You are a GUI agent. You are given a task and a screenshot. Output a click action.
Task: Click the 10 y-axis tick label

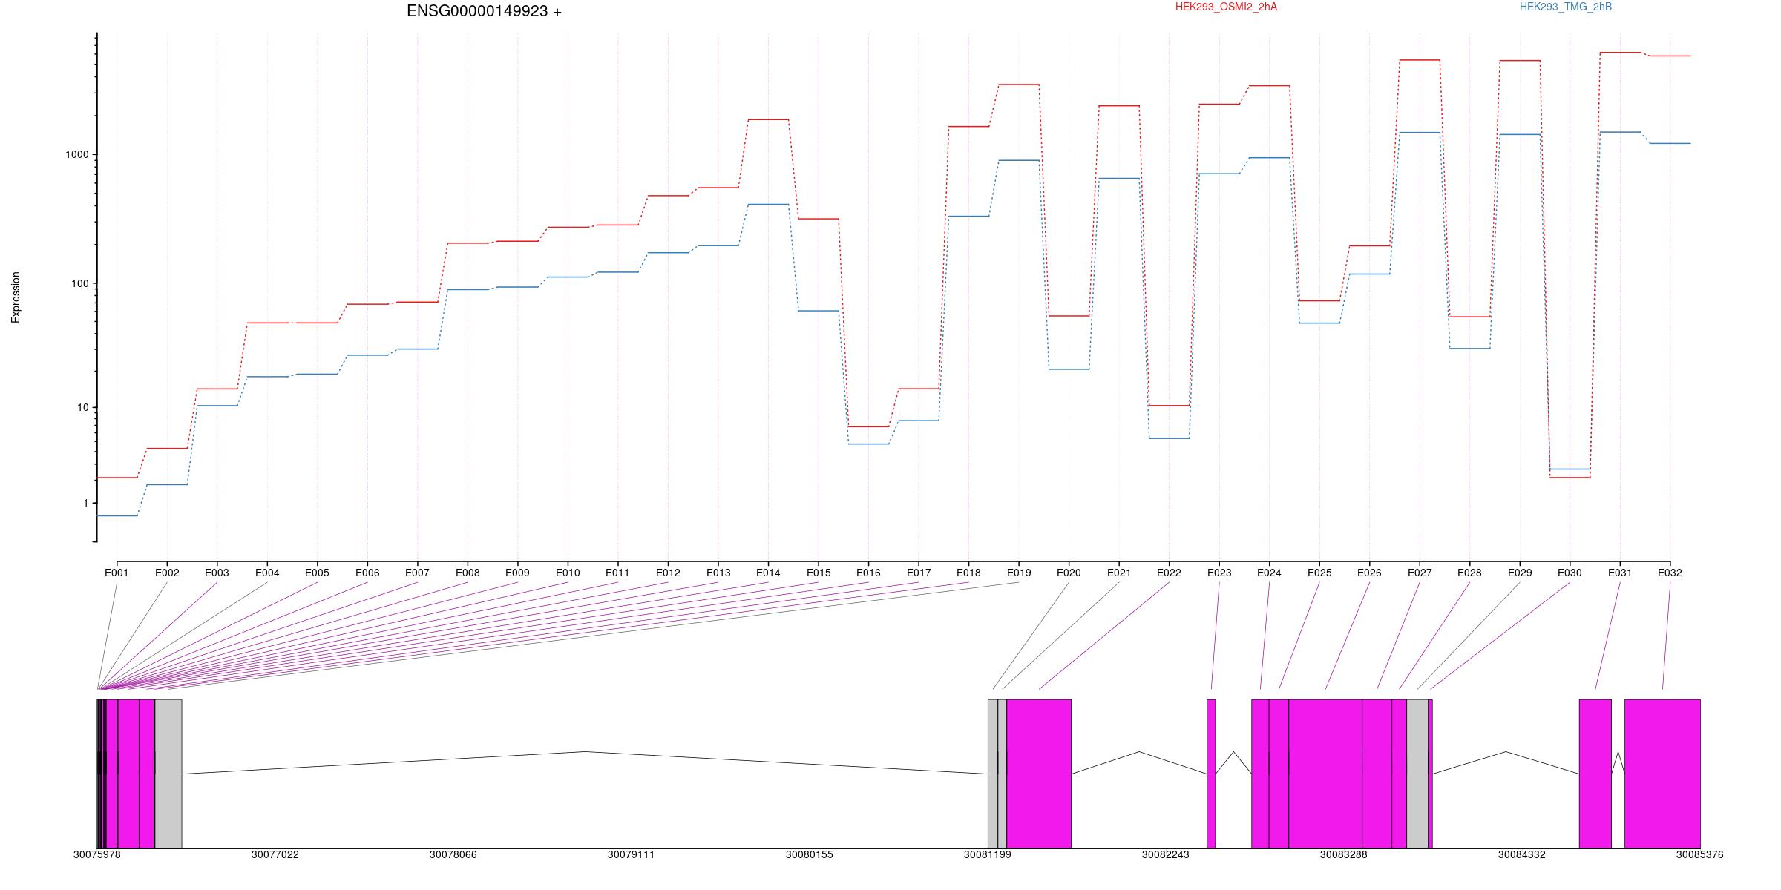pyautogui.click(x=83, y=408)
